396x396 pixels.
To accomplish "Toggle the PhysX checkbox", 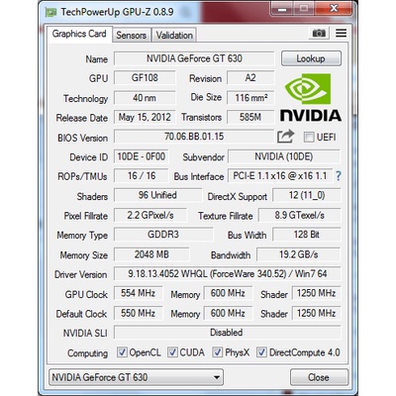I will click(x=217, y=352).
